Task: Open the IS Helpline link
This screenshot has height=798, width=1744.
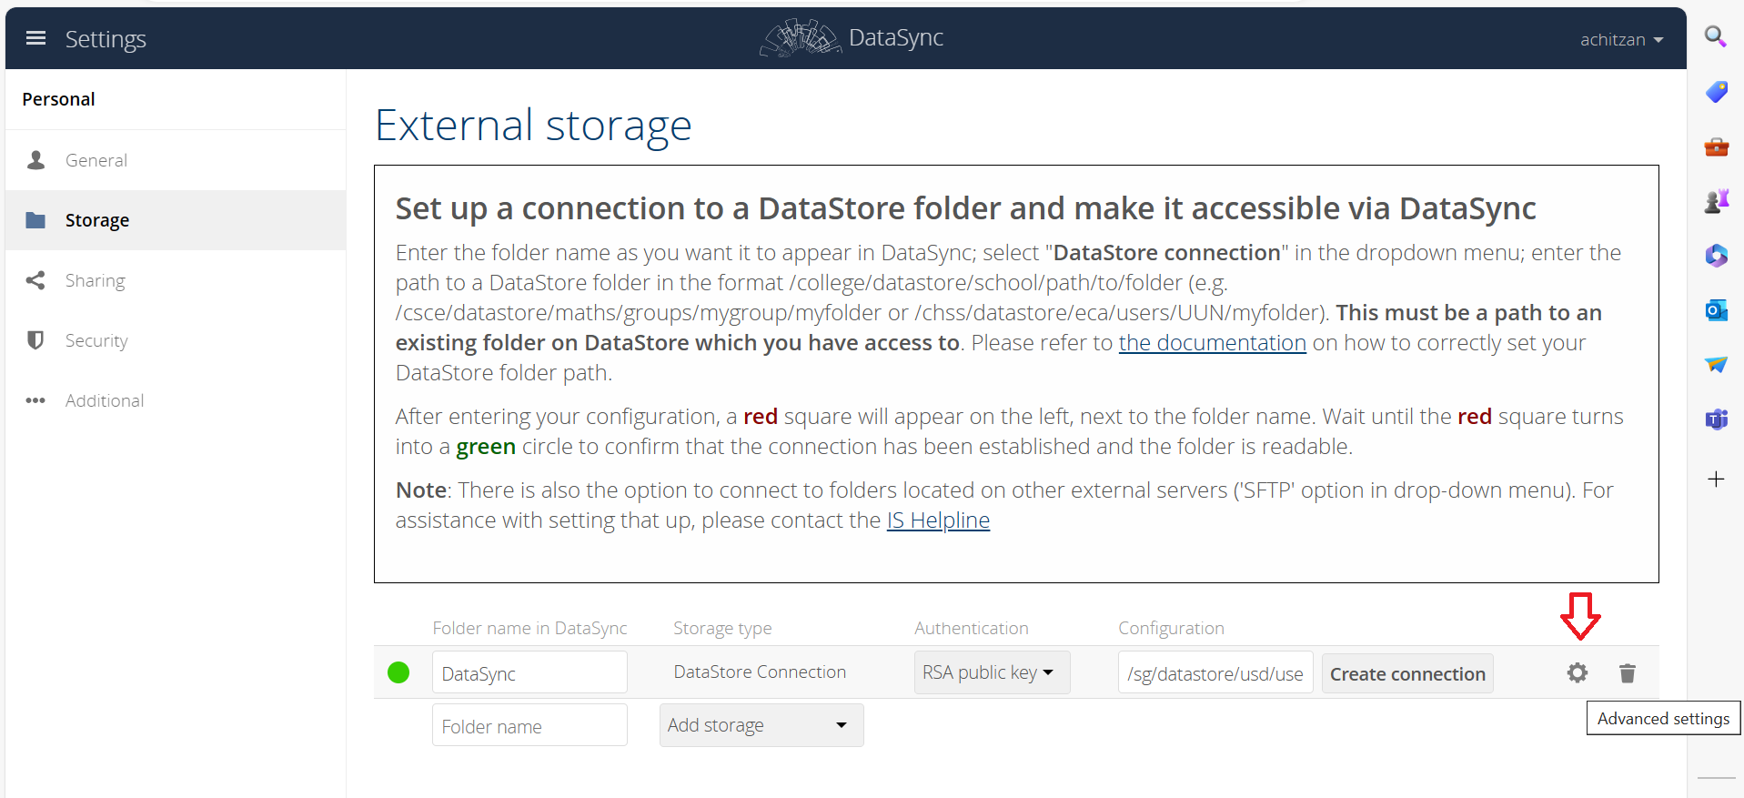Action: coord(938,520)
